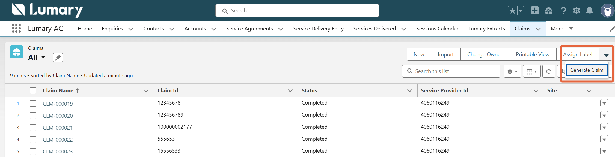Screen dimensions: 615x157
Task: Refresh the claims list
Action: tap(549, 71)
